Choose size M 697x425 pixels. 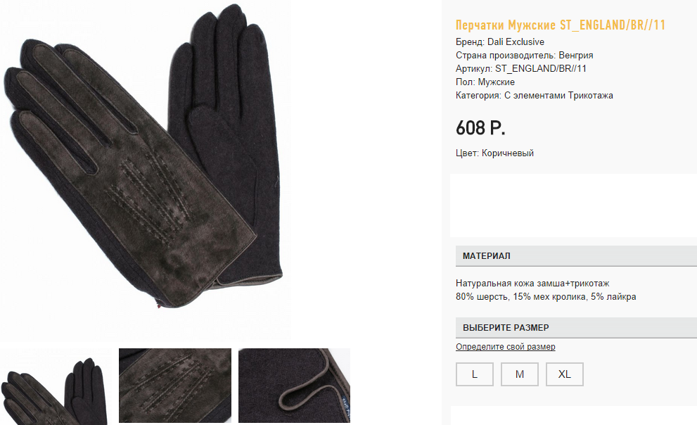point(520,374)
